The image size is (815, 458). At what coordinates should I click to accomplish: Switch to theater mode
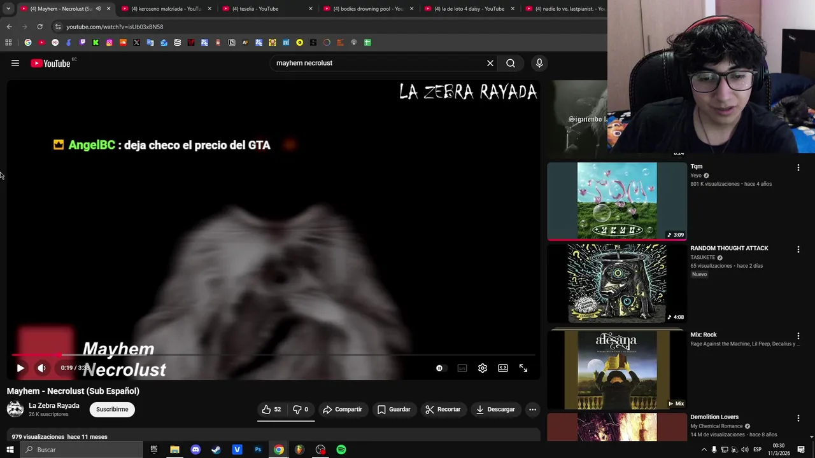coord(503,368)
